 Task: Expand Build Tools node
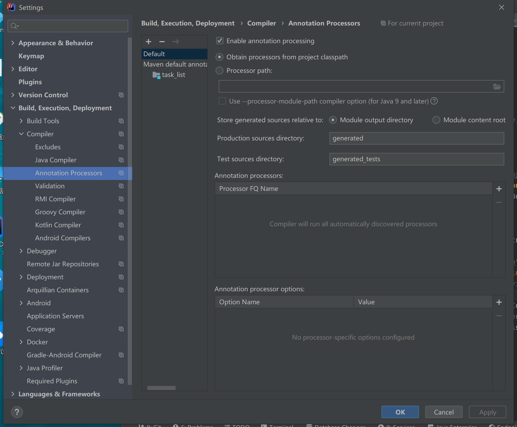point(21,121)
